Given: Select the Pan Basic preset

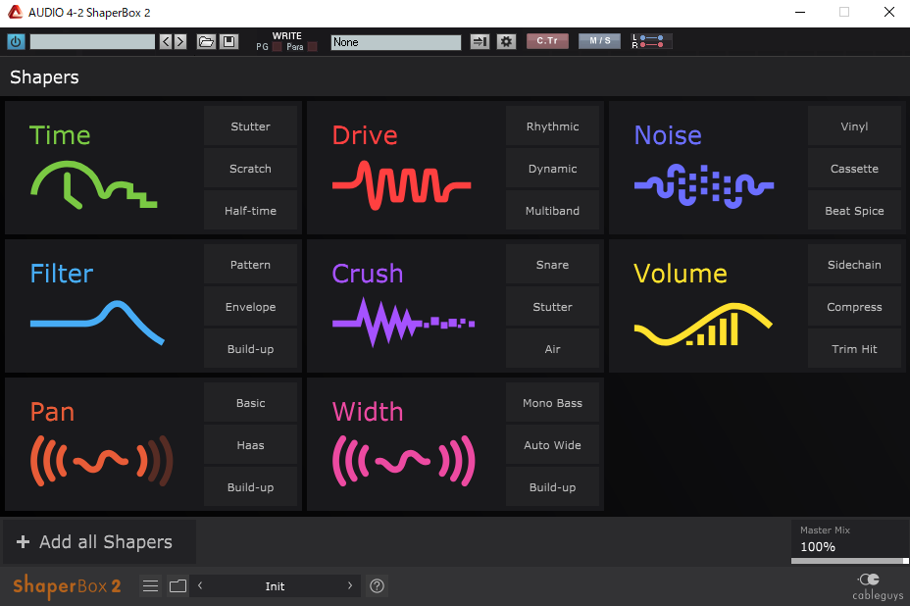Looking at the screenshot, I should (x=251, y=402).
